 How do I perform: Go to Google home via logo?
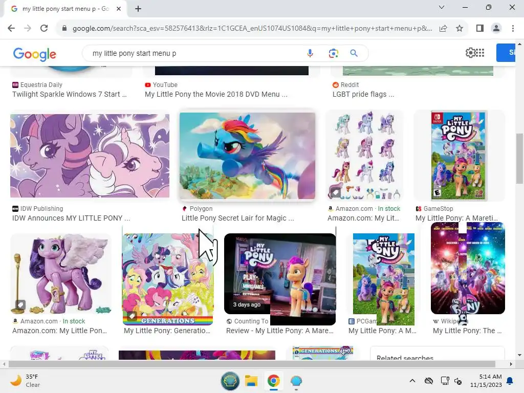pos(35,54)
